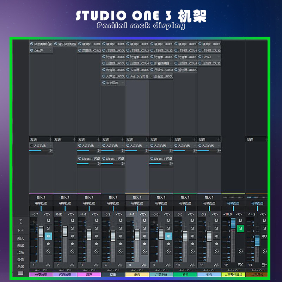The width and height of the screenshot is (282, 282).
Task: Open Auto: Off menu on 人声总线 channel
Action: point(257,270)
